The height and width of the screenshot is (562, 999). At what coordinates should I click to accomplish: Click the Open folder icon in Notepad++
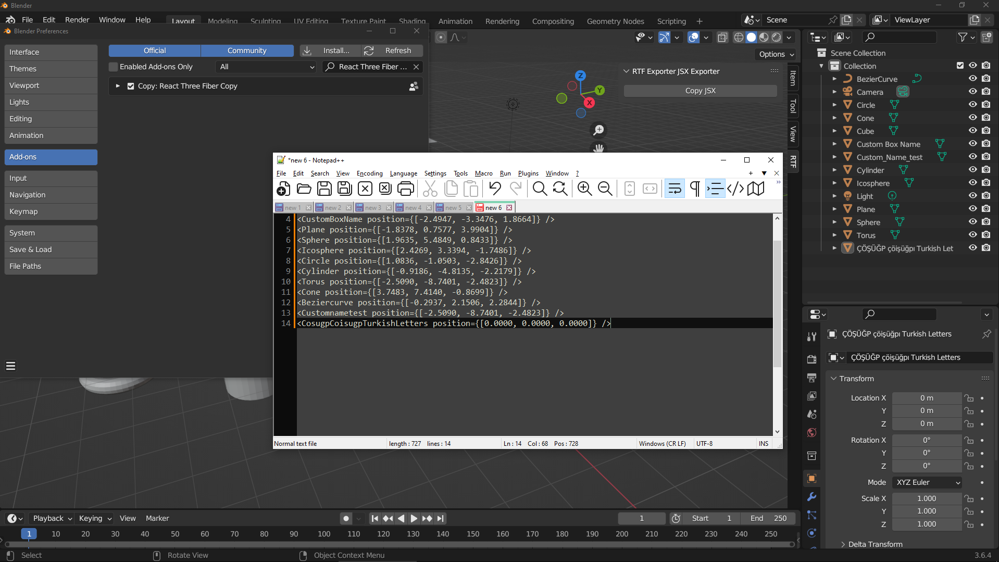(304, 189)
